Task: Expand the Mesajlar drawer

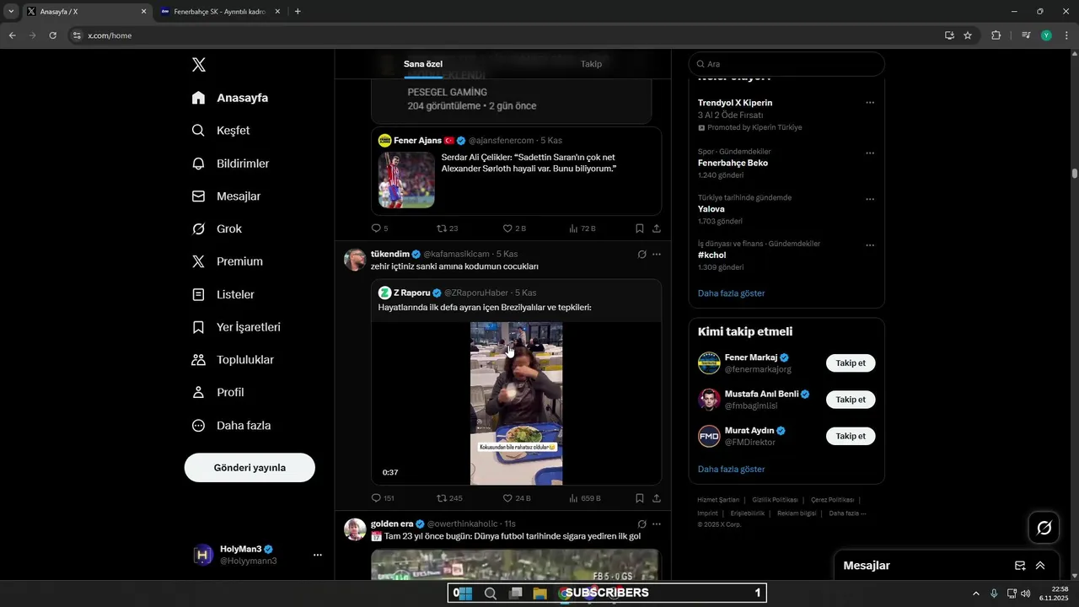Action: pyautogui.click(x=1040, y=566)
